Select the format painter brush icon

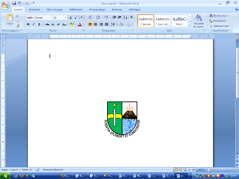coord(18,26)
